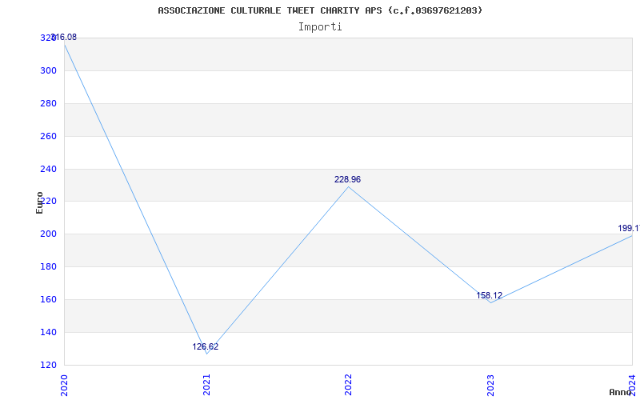Click the 180 y-axis value
Screen dimensions: 640x400
(x=48, y=267)
